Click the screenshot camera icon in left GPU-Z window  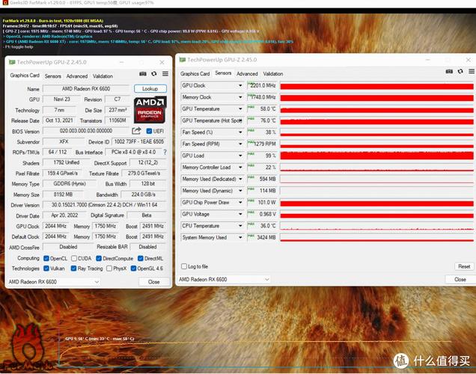[x=143, y=76]
